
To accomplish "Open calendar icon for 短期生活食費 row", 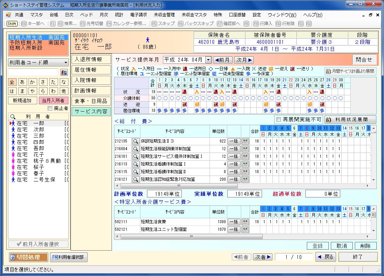I will pyautogui.click(x=245, y=222).
